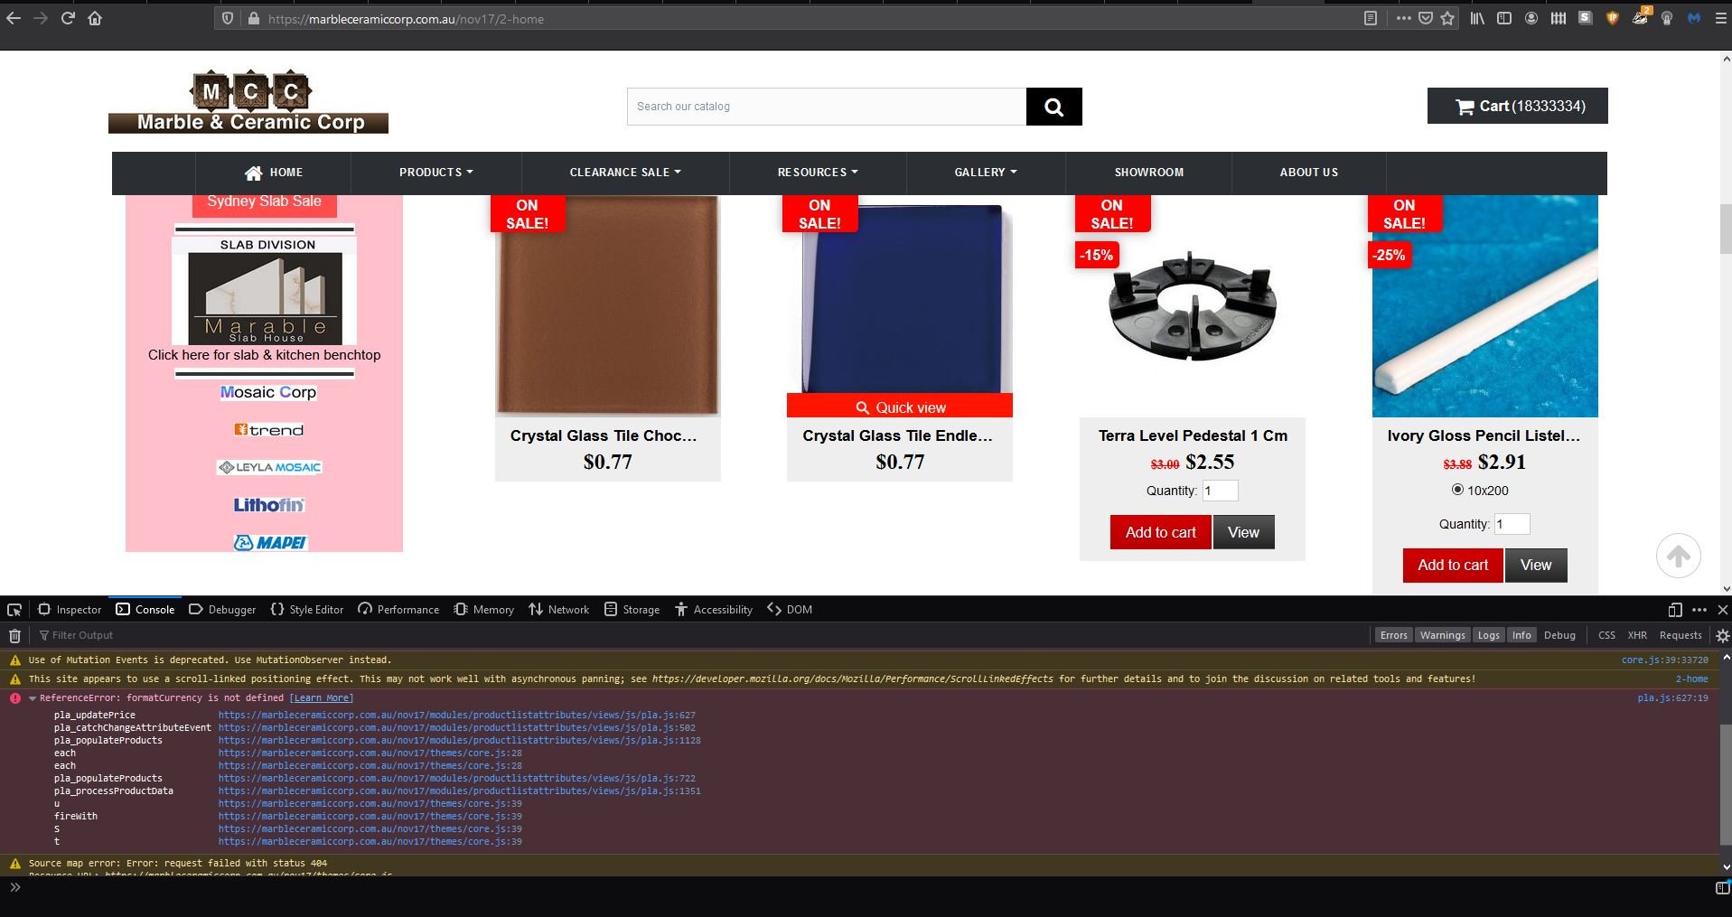Open the Products dropdown menu

point(436,173)
